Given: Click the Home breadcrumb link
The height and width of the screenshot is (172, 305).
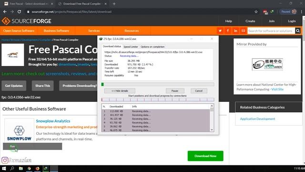Looking at the screenshot, I should [5, 40].
